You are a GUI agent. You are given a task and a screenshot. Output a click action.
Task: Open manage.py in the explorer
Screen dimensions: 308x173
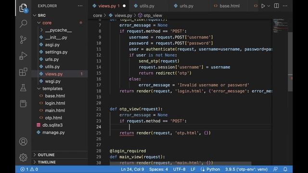(x=53, y=133)
